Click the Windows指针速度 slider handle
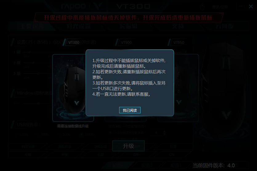The image size is (257, 171). [x=39, y=103]
